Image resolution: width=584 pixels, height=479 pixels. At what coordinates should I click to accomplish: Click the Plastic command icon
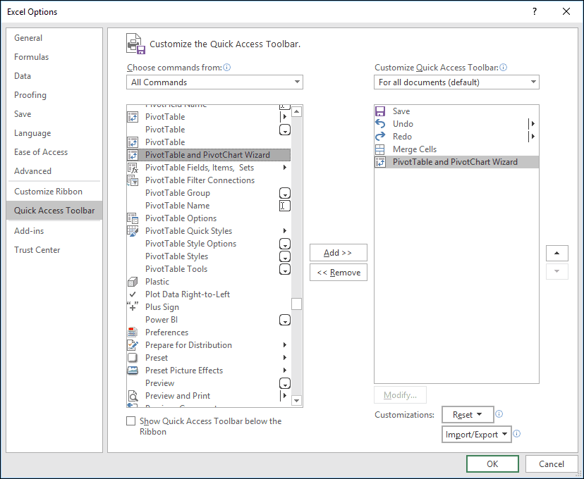pos(133,282)
